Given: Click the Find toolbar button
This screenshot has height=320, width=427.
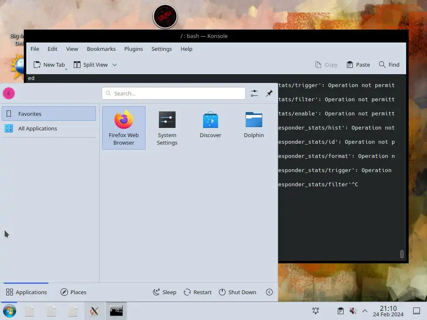Looking at the screenshot, I should point(389,65).
